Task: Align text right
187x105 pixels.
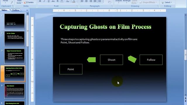Action: tap(91, 1)
